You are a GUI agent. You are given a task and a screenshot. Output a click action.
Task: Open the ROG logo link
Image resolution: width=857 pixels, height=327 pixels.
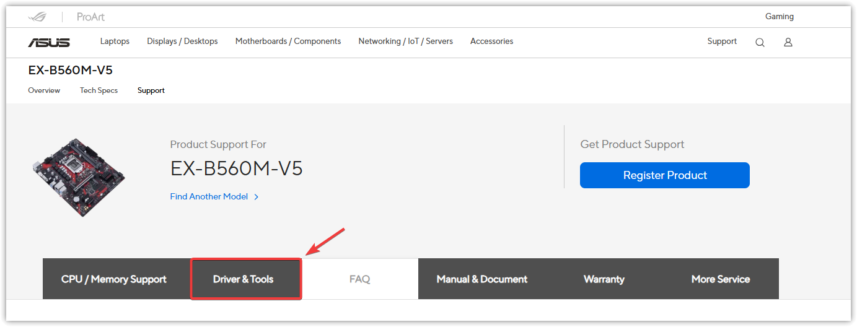[x=37, y=17]
